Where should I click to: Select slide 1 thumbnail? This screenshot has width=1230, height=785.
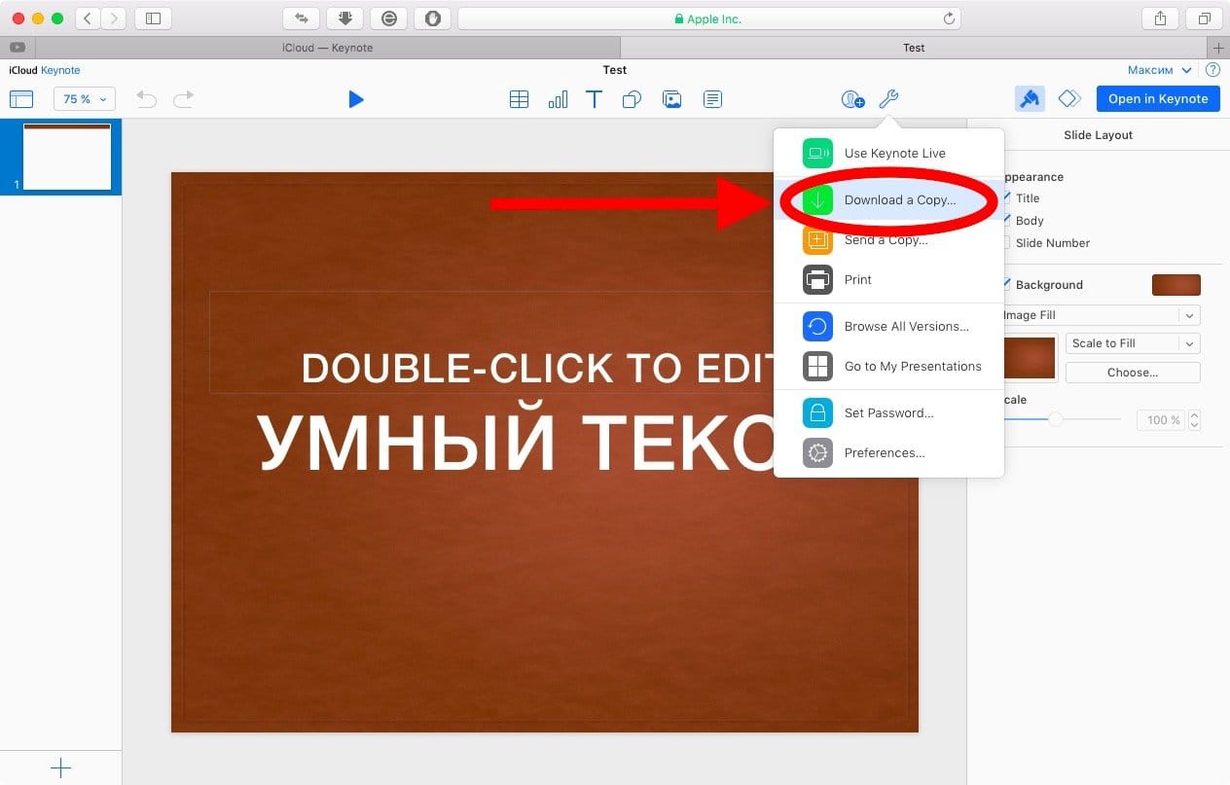click(x=67, y=157)
